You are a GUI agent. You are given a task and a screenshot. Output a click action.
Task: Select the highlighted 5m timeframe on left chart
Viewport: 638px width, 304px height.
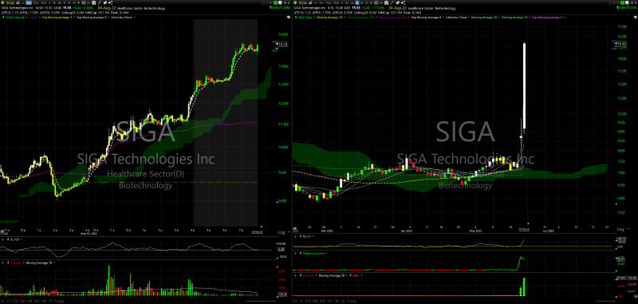[29, 3]
